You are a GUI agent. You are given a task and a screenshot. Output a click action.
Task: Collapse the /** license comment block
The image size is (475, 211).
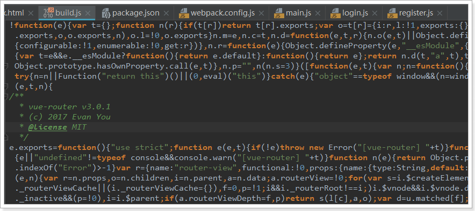tap(6, 97)
